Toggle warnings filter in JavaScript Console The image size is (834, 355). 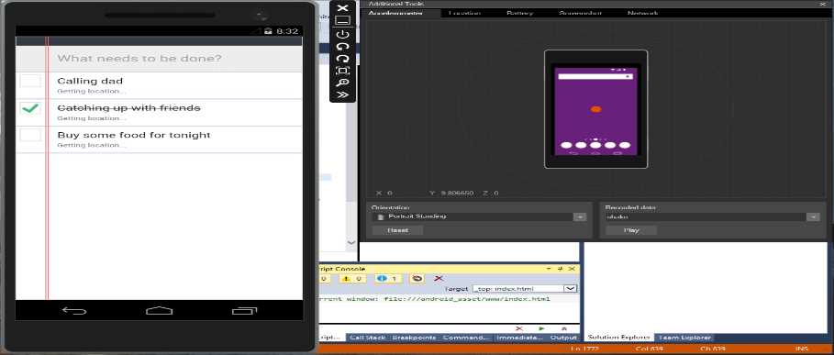(x=352, y=279)
